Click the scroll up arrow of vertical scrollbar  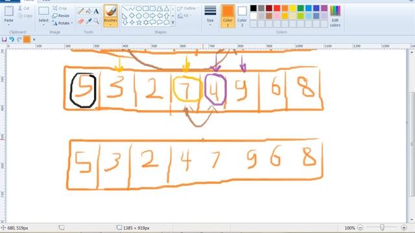pos(412,52)
